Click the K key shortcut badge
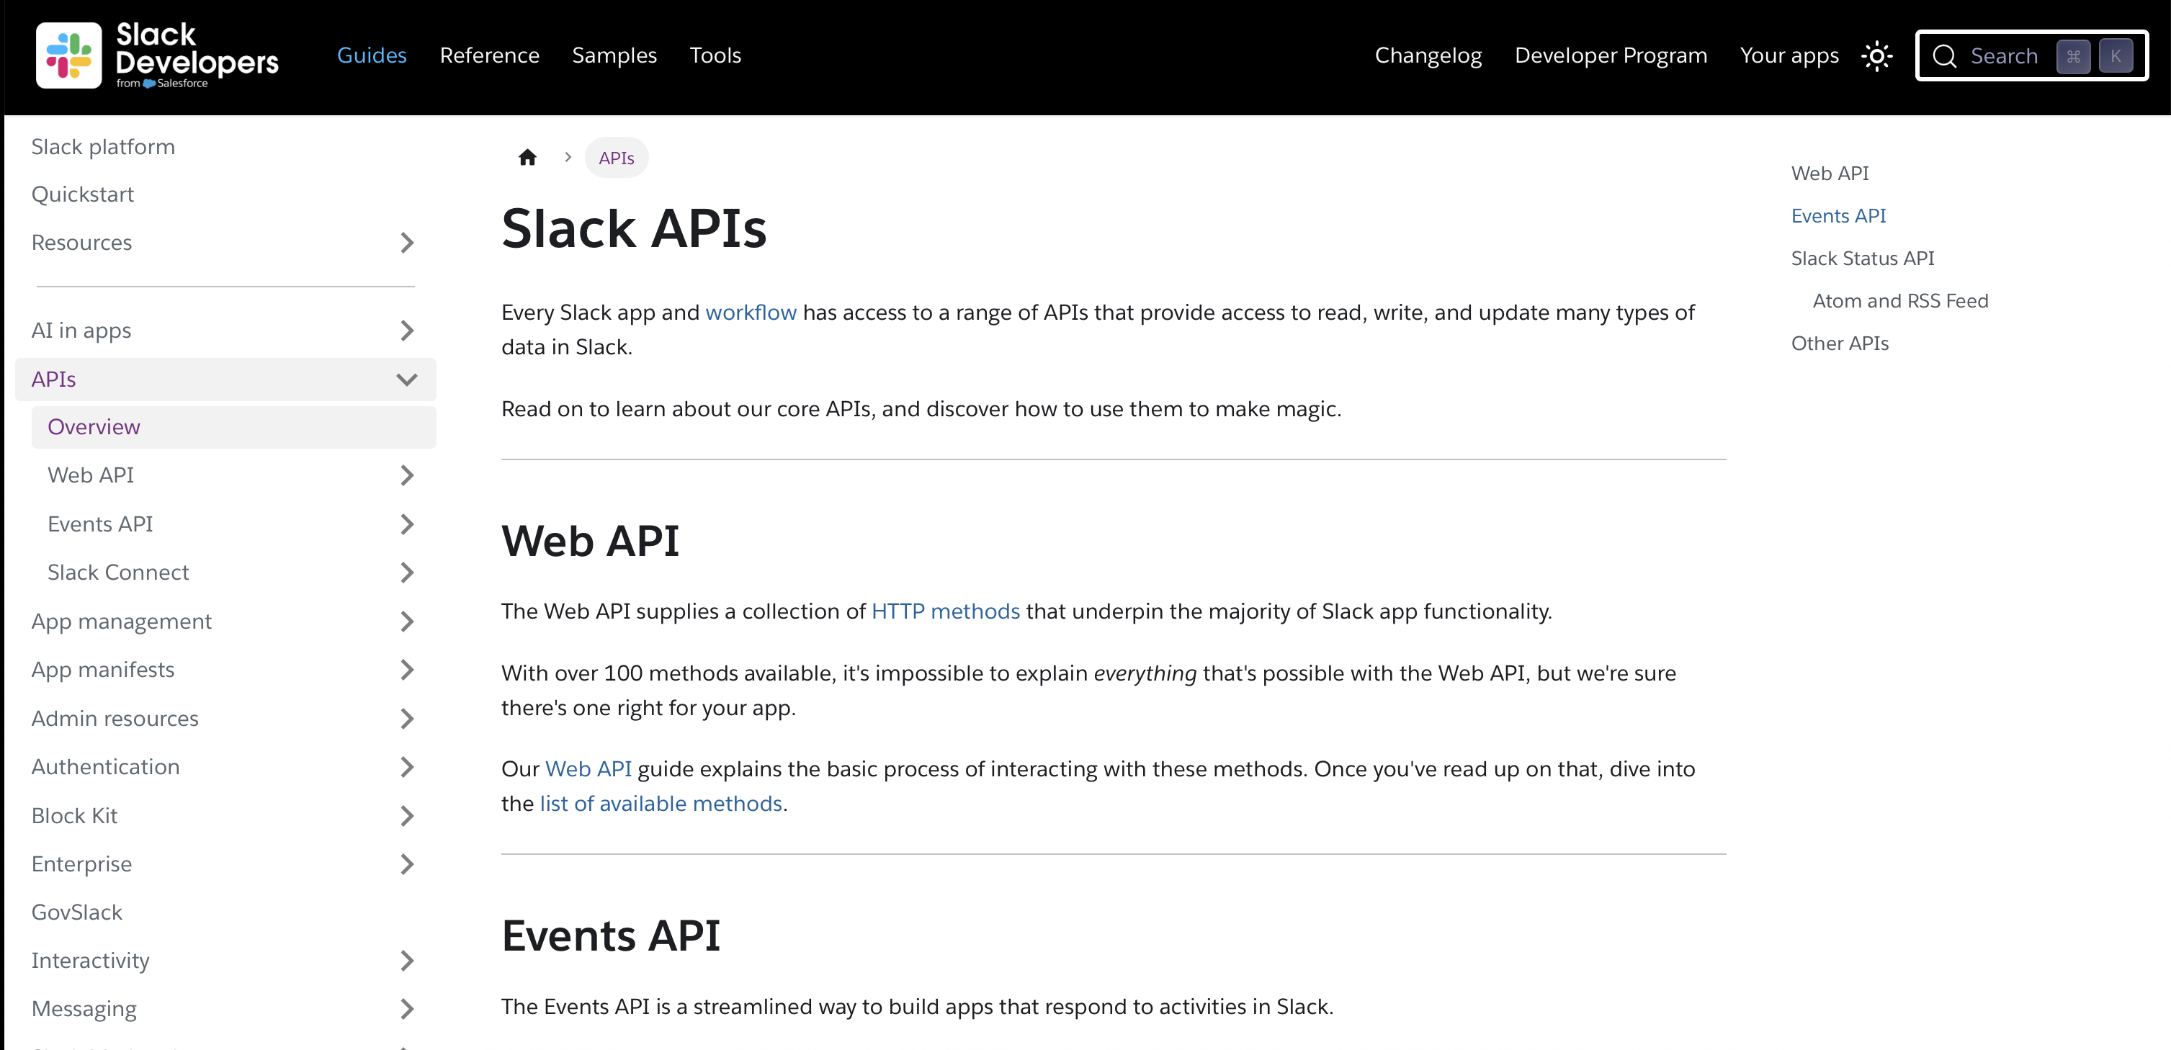 coord(2116,55)
